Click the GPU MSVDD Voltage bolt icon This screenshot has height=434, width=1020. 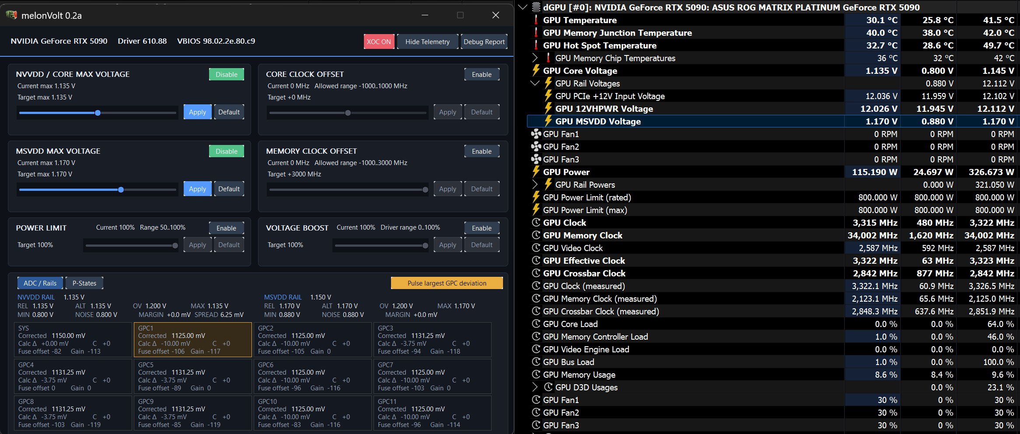click(548, 121)
